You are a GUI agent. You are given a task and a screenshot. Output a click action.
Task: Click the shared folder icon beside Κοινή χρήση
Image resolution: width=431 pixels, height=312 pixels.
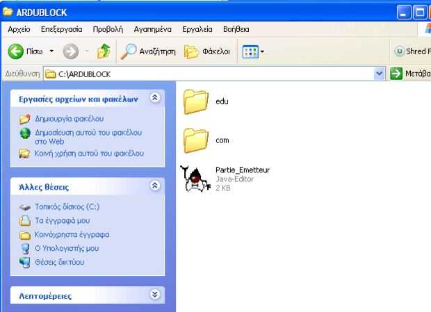pos(24,154)
